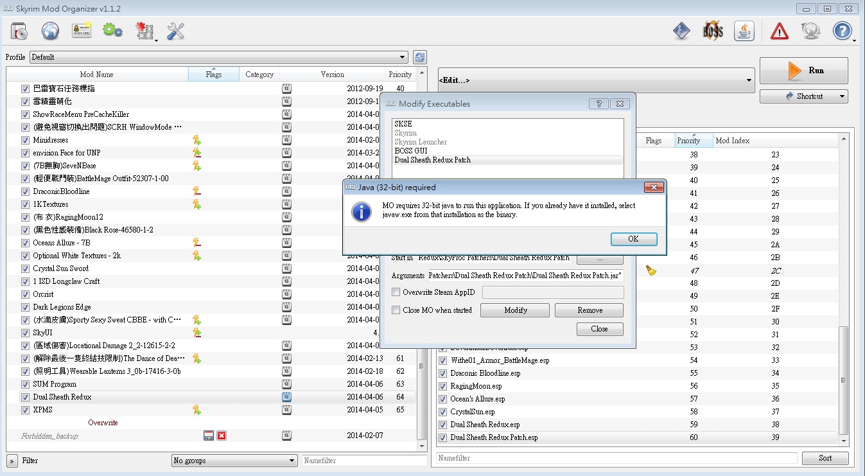Viewport: 865px width, 476px height.
Task: Open the Profile Default dropdown
Action: (218, 57)
